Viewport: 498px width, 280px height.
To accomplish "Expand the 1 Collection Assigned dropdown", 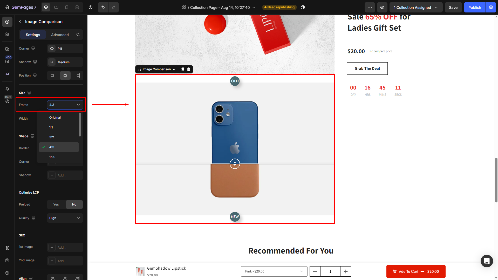I will coord(416,7).
